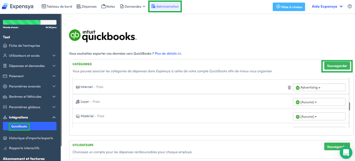Delete the Internet category mapping (trash icon)

tap(289, 87)
